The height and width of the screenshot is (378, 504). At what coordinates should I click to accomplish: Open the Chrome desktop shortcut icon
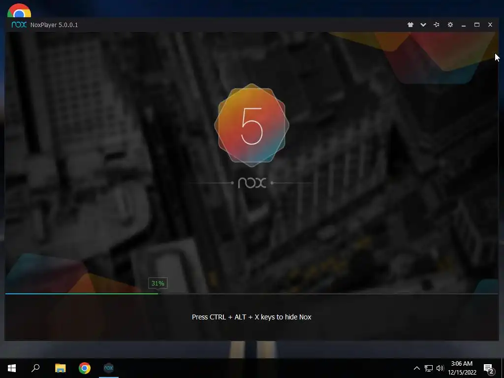pyautogui.click(x=19, y=10)
